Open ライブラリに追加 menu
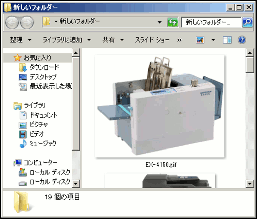The image size is (257, 219). click(x=67, y=40)
